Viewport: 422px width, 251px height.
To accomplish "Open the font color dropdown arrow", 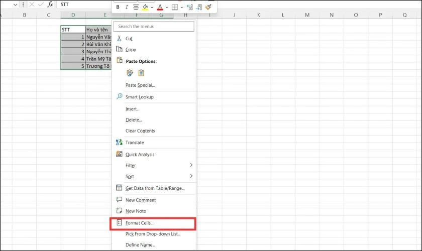I will [167, 8].
